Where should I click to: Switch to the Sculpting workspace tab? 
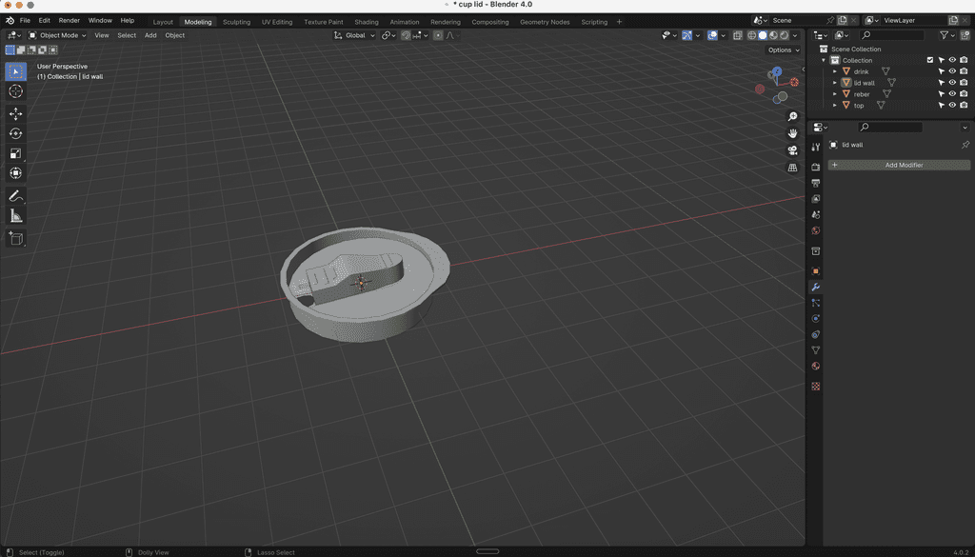236,22
